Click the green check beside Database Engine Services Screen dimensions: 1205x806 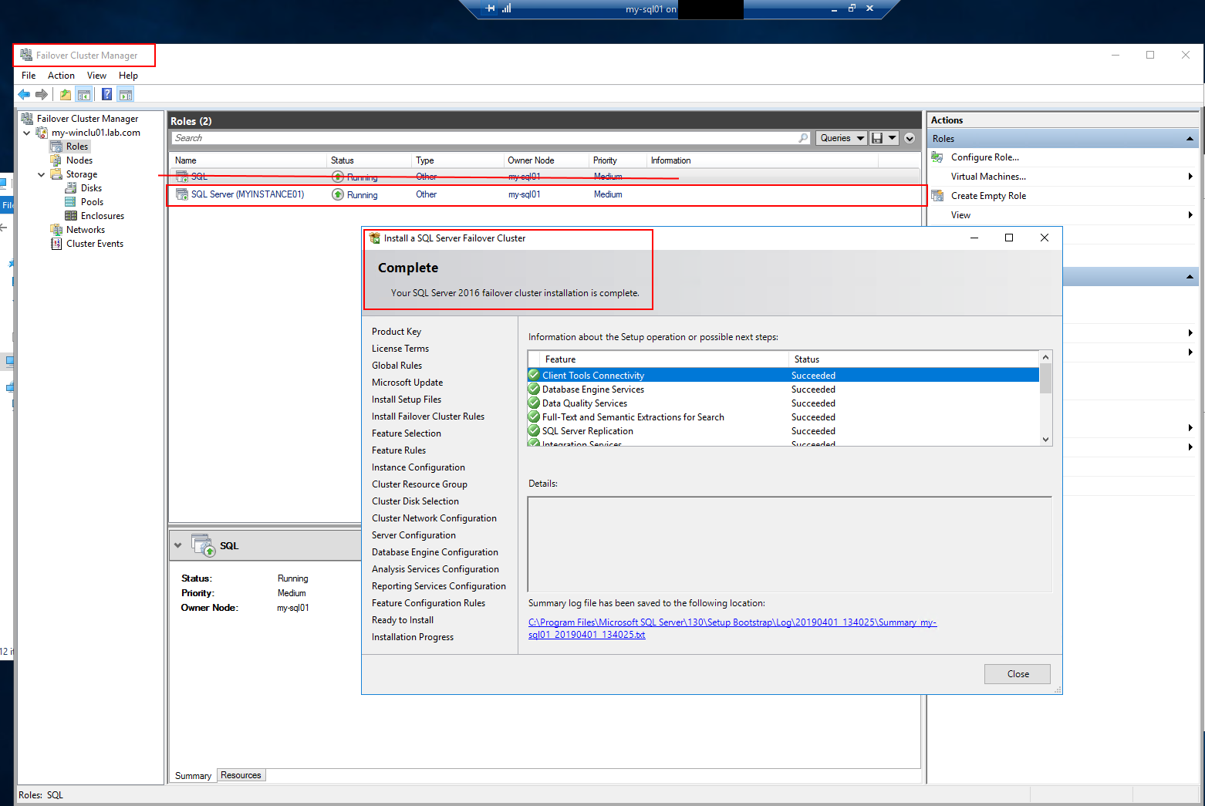click(x=534, y=390)
